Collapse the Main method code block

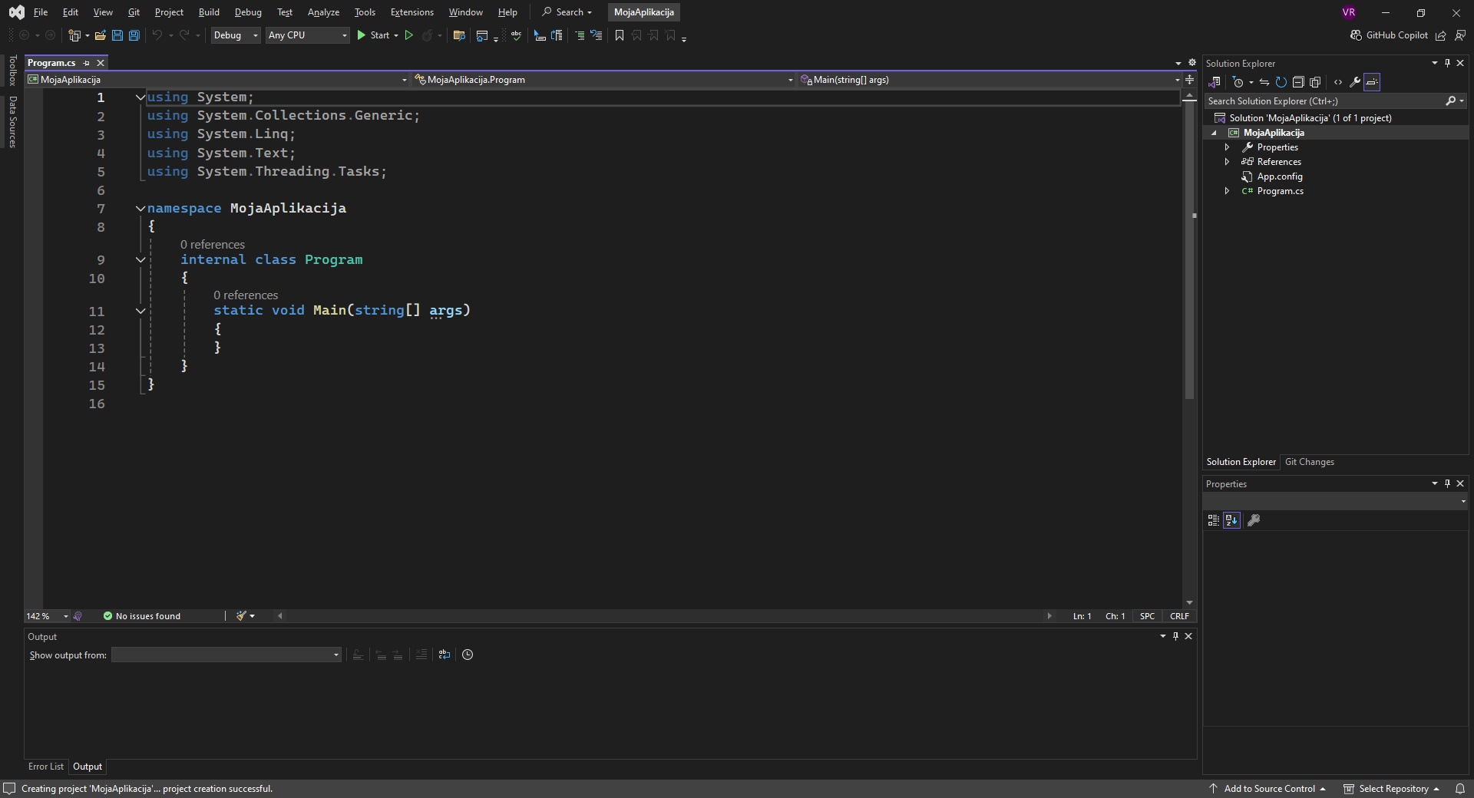(140, 311)
